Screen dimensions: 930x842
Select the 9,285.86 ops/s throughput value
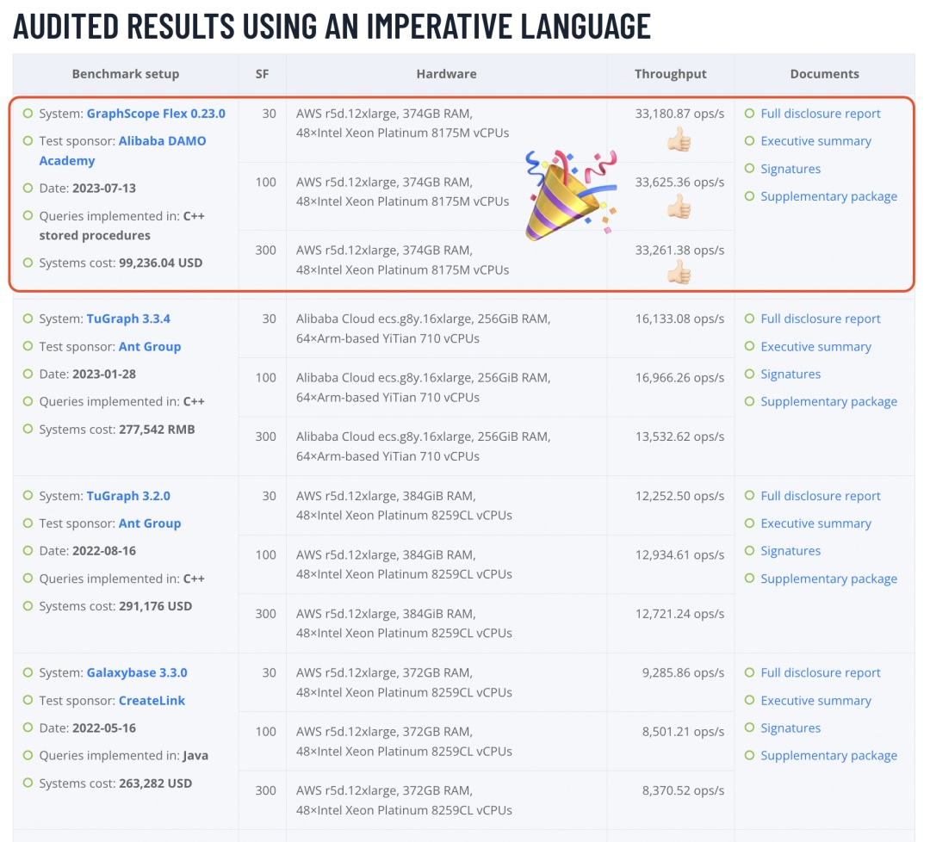tap(683, 672)
